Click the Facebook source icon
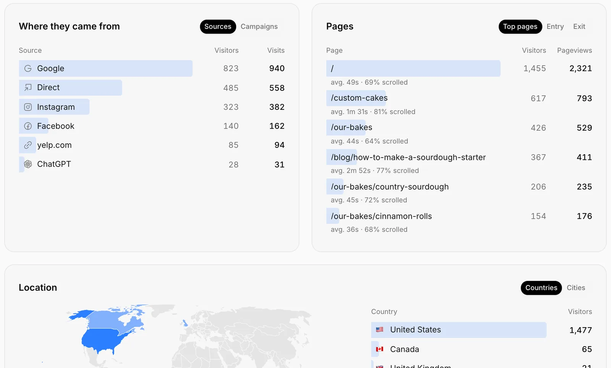 [28, 126]
